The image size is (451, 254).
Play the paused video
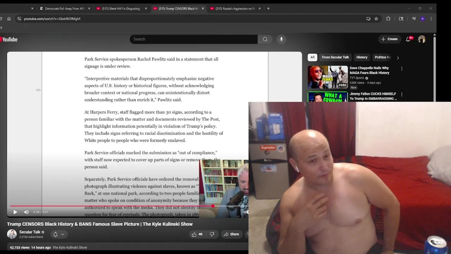coord(15,212)
